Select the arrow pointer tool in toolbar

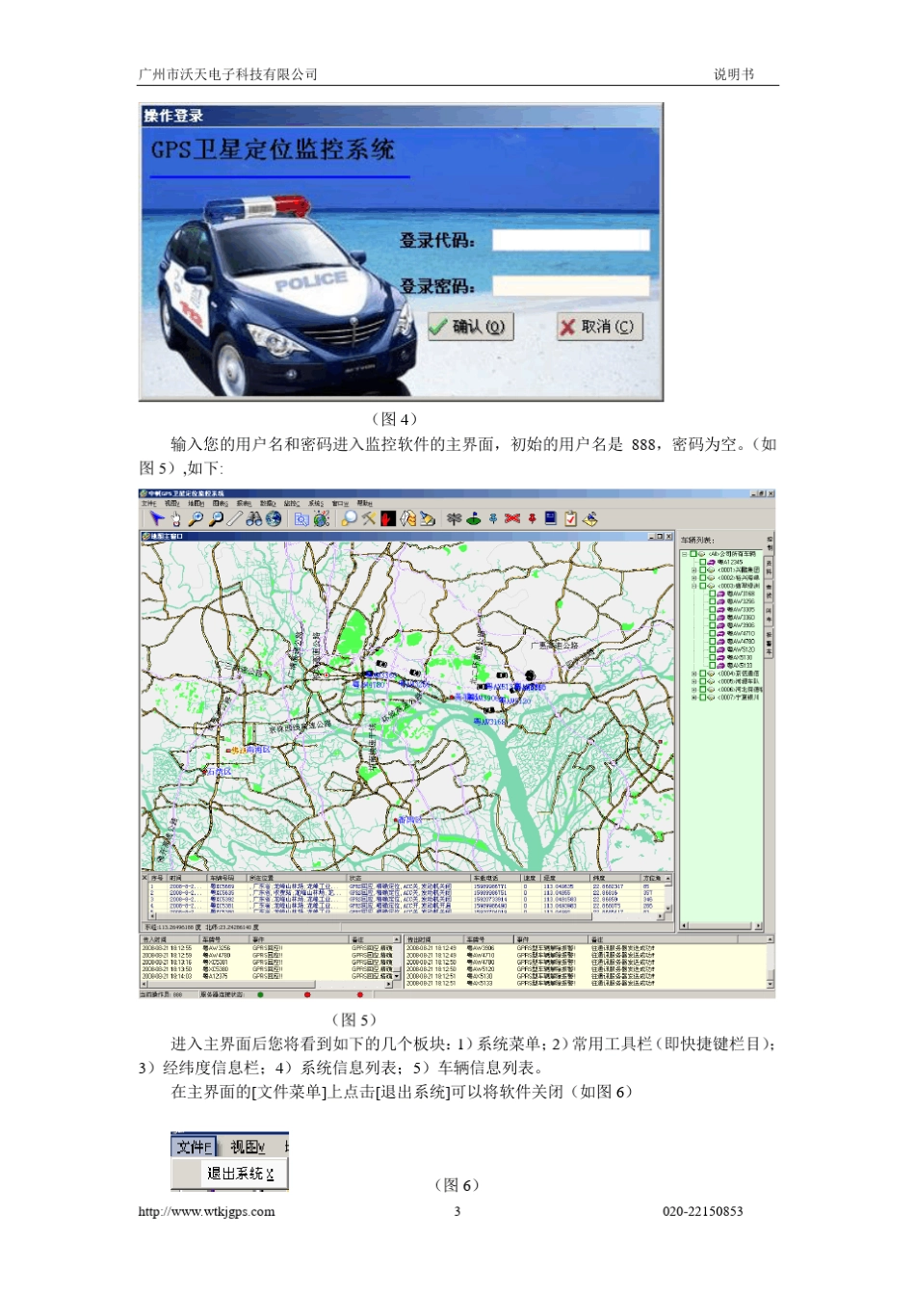tap(156, 518)
